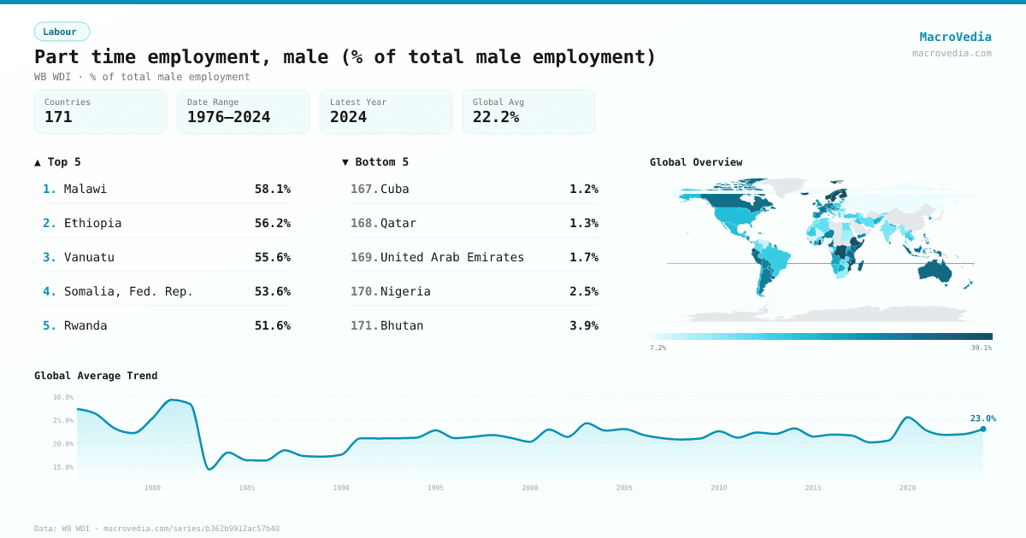Click the downward triangle beside Bottom 5
Image resolution: width=1026 pixels, height=538 pixels.
coord(345,161)
